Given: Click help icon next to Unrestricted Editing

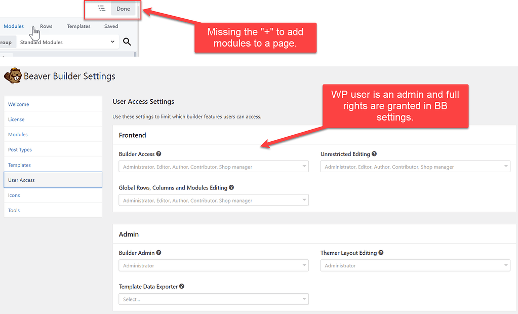Looking at the screenshot, I should click(x=374, y=154).
